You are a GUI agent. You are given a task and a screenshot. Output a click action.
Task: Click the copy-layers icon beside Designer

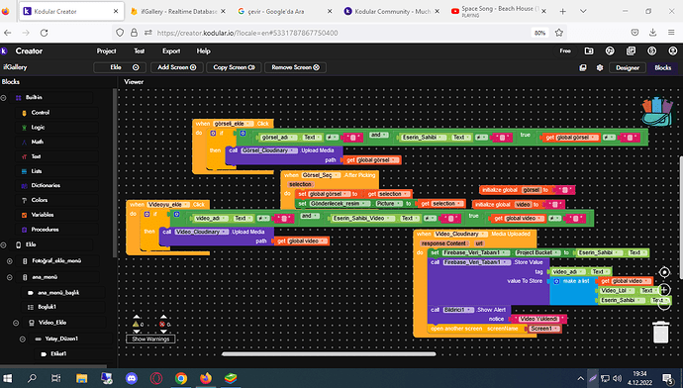point(583,67)
